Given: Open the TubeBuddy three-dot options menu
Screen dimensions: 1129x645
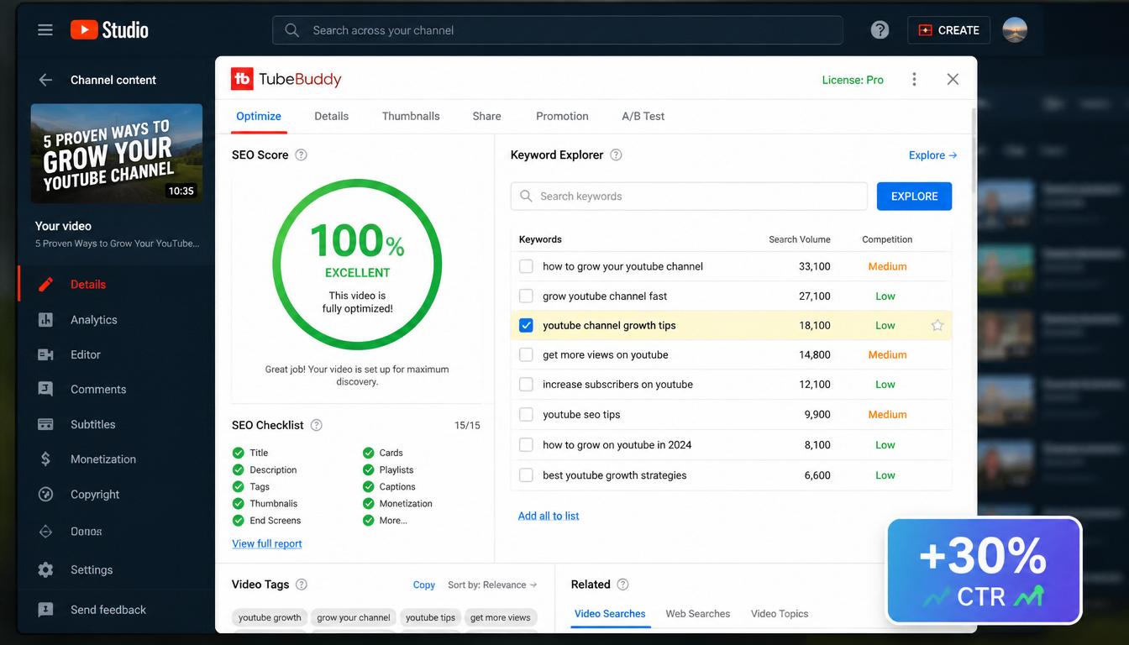Looking at the screenshot, I should (914, 79).
